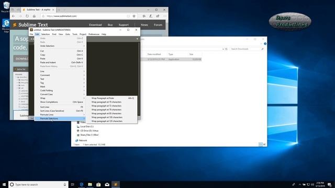Choose Copy from the Edit menu
This screenshot has height=188, width=335.
[61, 55]
